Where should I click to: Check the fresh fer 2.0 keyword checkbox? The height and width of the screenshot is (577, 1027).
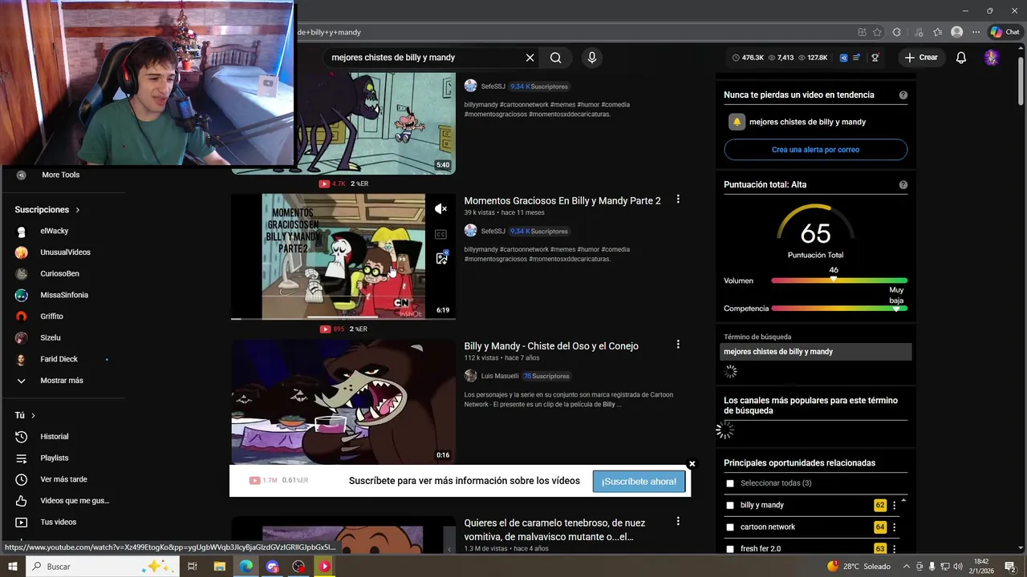click(x=730, y=549)
